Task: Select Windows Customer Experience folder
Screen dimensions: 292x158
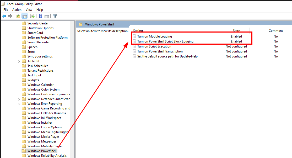Action: [x=48, y=94]
